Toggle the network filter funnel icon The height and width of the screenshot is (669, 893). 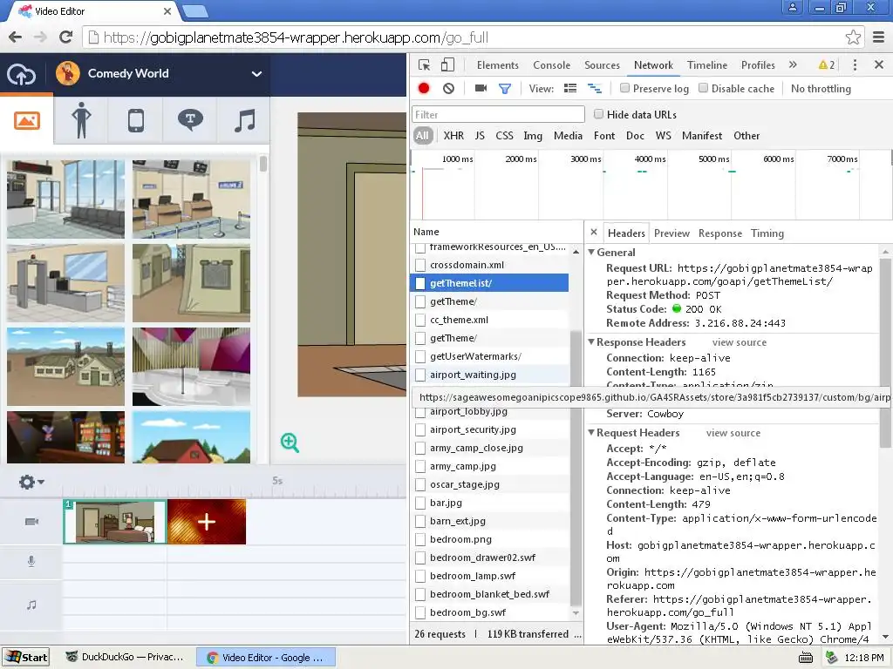(505, 89)
